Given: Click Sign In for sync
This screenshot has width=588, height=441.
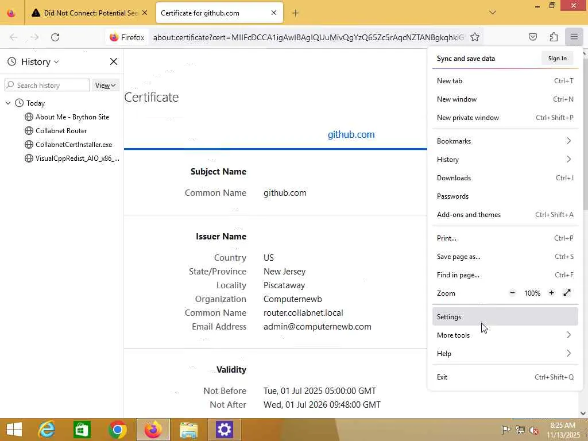Looking at the screenshot, I should pos(557,59).
